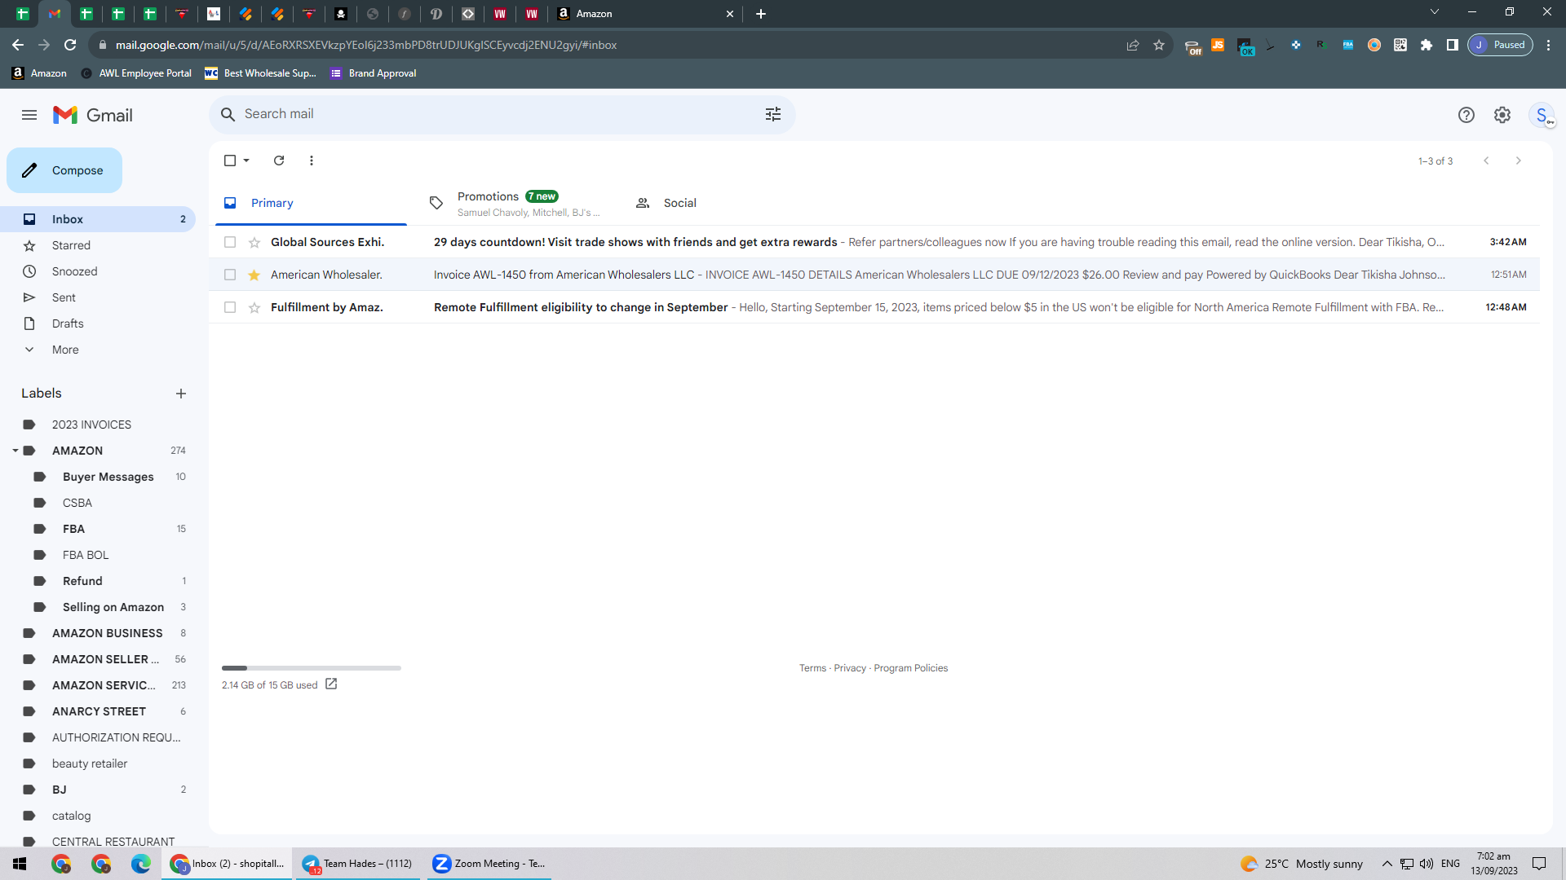This screenshot has width=1566, height=880.
Task: Collapse the AMAZON label tree
Action: click(15, 451)
